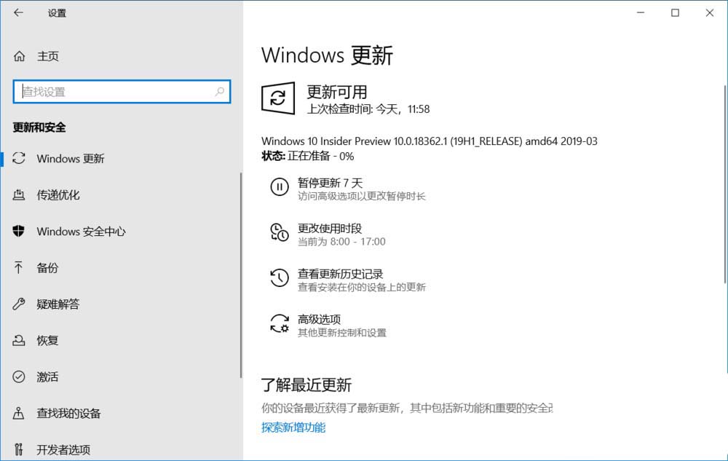The height and width of the screenshot is (461, 728).
Task: Click the 探索新增功能 link
Action: click(x=293, y=427)
